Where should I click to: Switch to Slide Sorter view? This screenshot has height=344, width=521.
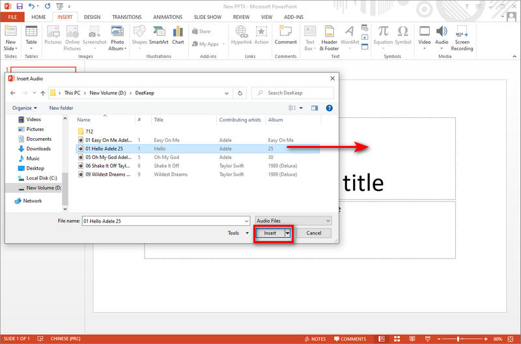click(x=397, y=339)
